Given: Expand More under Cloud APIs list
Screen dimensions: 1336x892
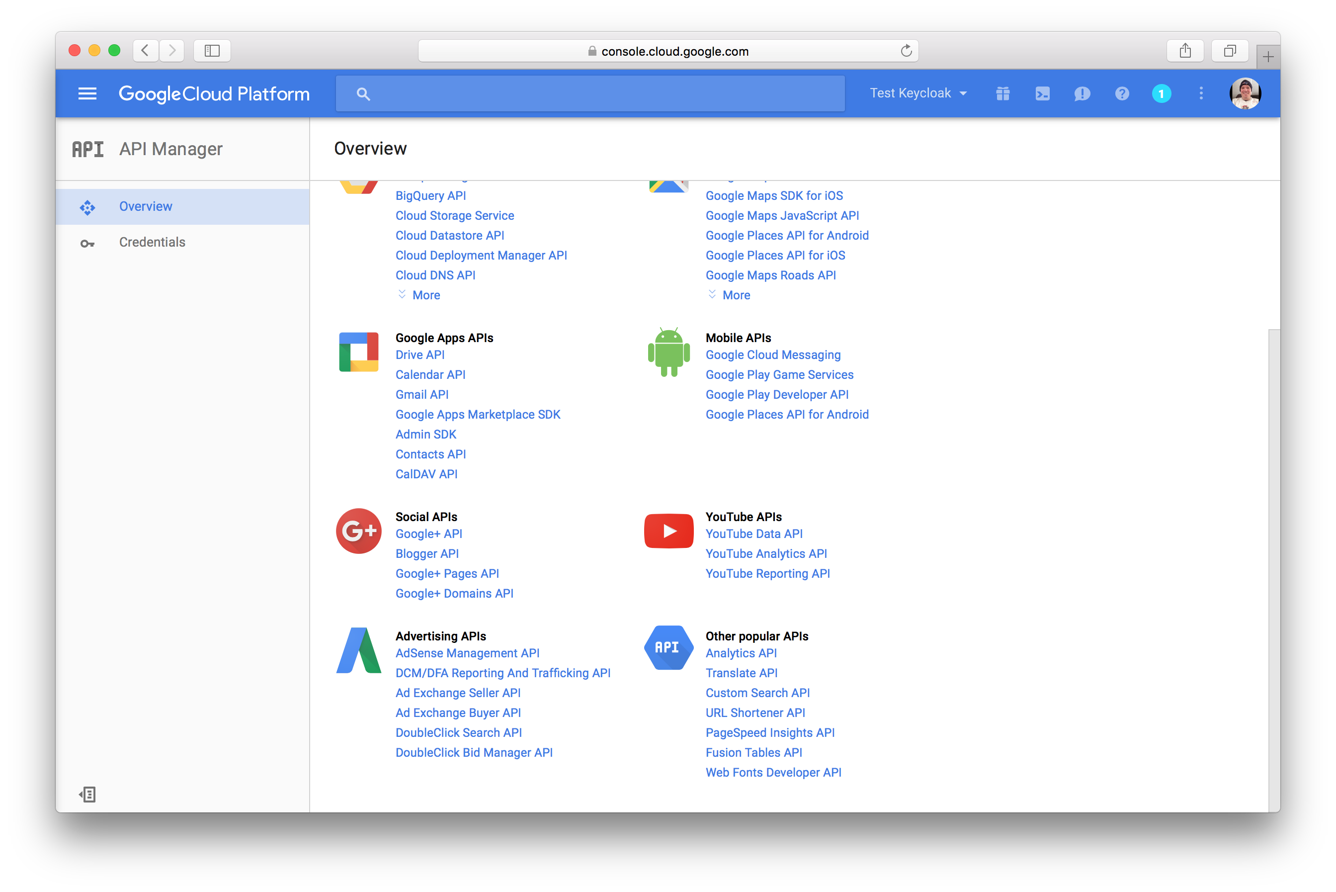Looking at the screenshot, I should [x=425, y=295].
